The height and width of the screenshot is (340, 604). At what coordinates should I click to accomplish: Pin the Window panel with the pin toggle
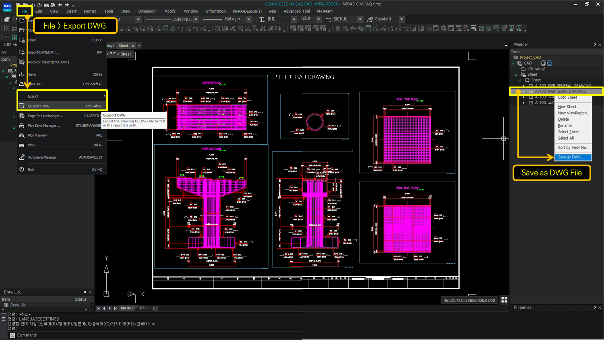tap(595, 44)
